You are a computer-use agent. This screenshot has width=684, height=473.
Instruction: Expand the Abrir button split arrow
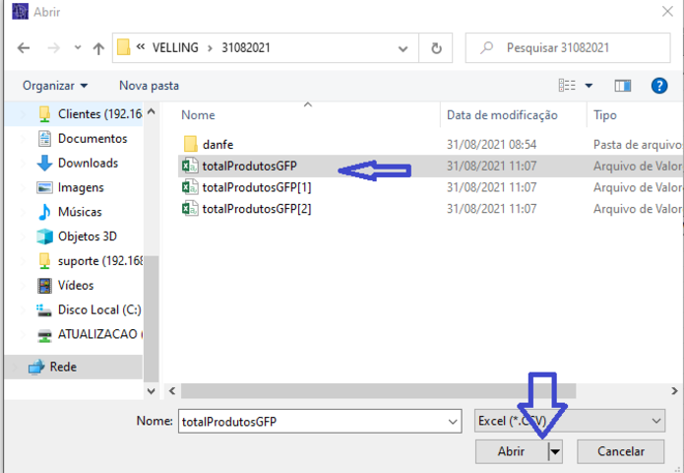pyautogui.click(x=555, y=451)
